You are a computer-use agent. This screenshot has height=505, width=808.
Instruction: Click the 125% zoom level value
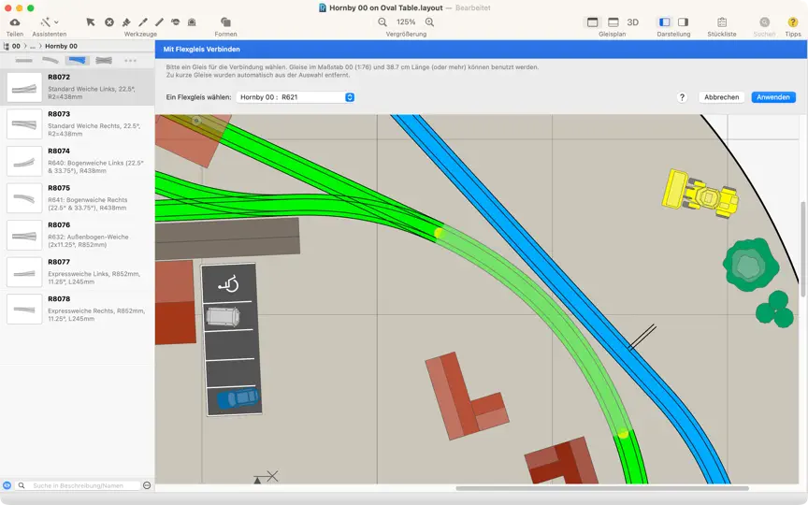coord(406,22)
